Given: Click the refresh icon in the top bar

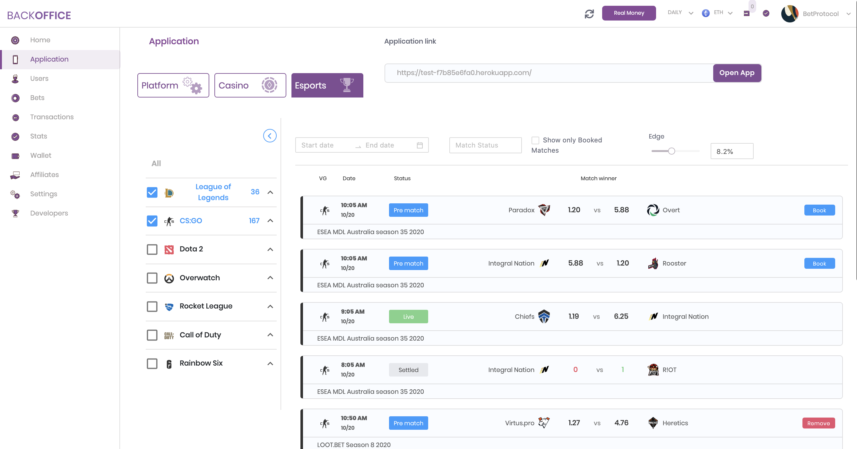Looking at the screenshot, I should pos(589,13).
